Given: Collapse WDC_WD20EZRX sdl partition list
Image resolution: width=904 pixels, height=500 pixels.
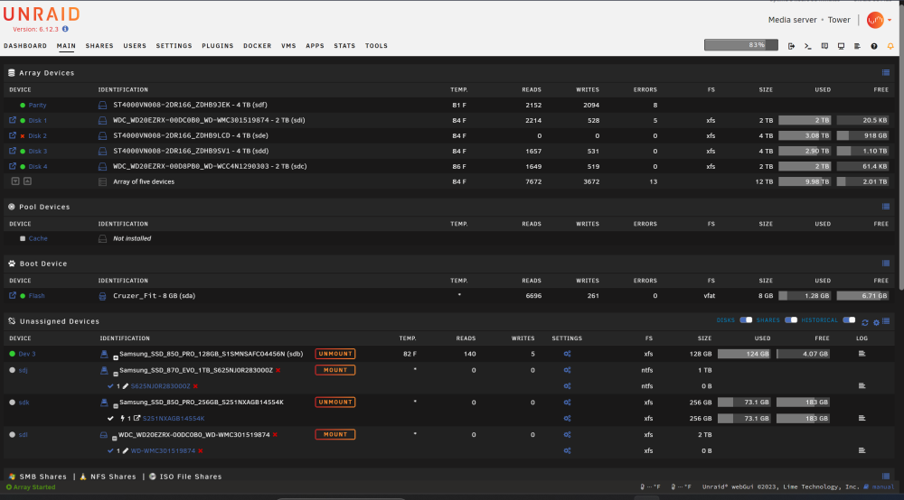Looking at the screenshot, I should click(x=114, y=439).
